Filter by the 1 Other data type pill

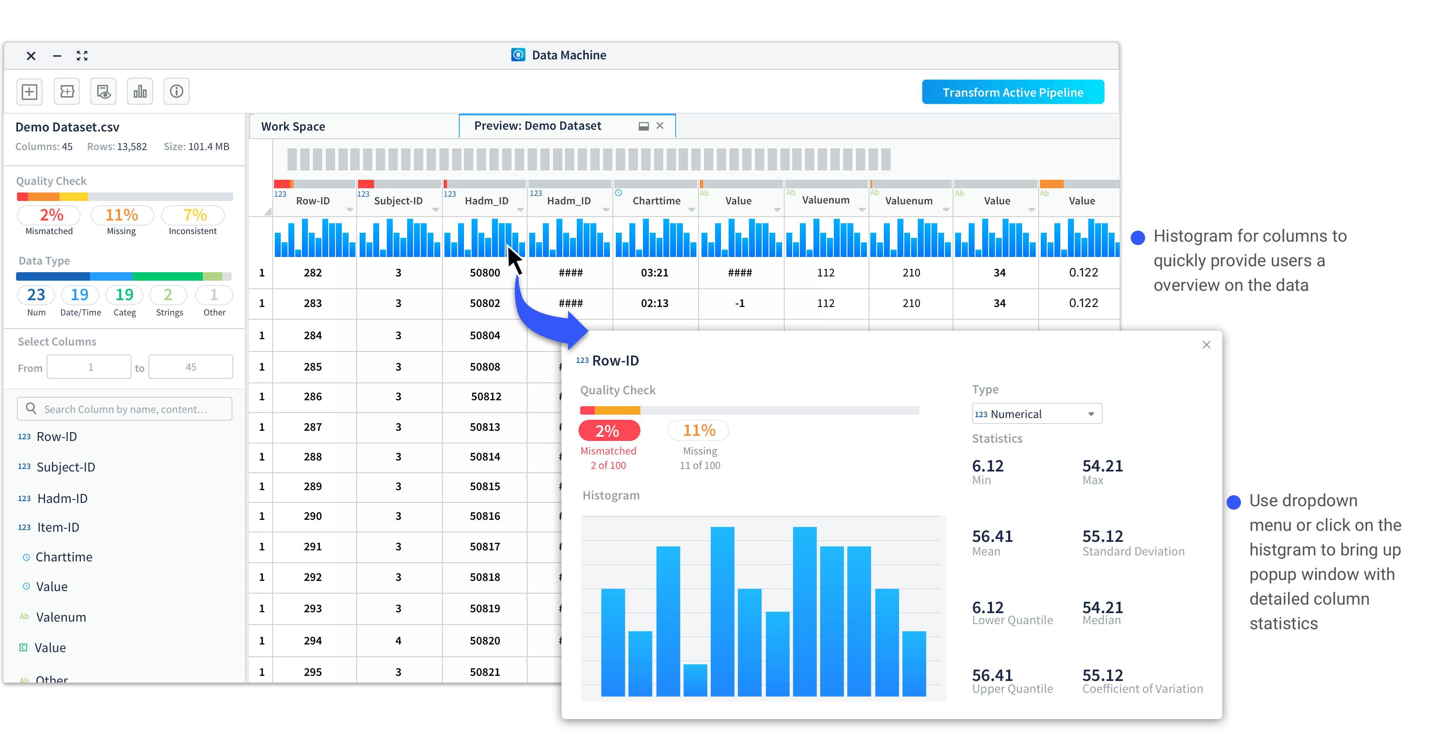[214, 295]
